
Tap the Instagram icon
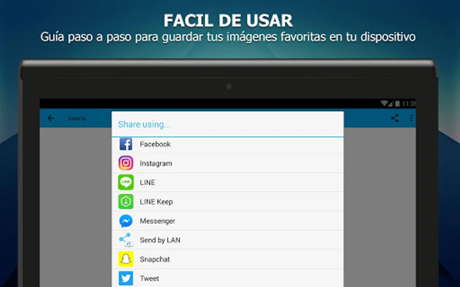pos(126,163)
